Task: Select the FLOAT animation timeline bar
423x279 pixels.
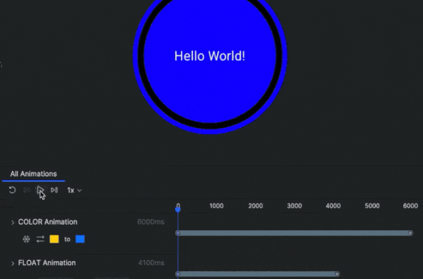Action: [257, 274]
